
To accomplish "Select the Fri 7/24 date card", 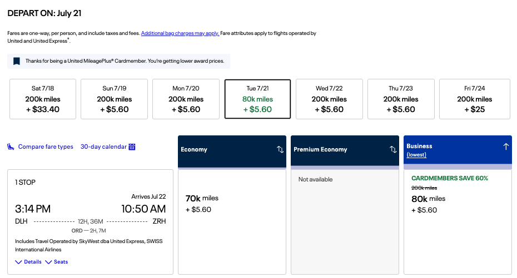I will [474, 99].
